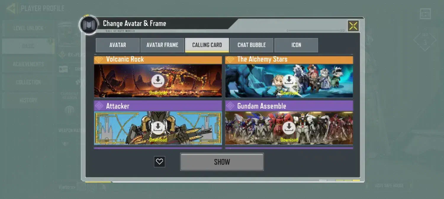Click the Calling Card tab

(x=207, y=45)
